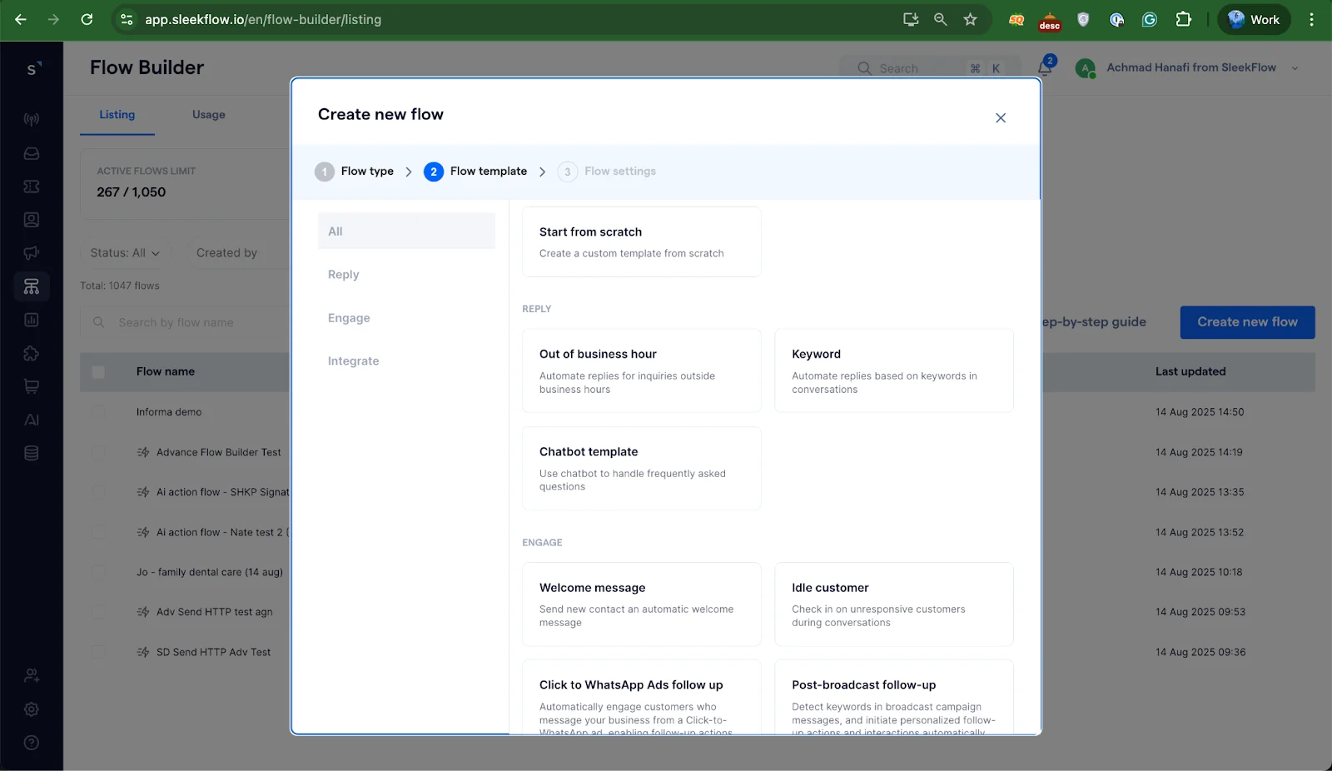This screenshot has height=771, width=1332.
Task: Open the Analytics chart sidebar icon
Action: (32, 320)
